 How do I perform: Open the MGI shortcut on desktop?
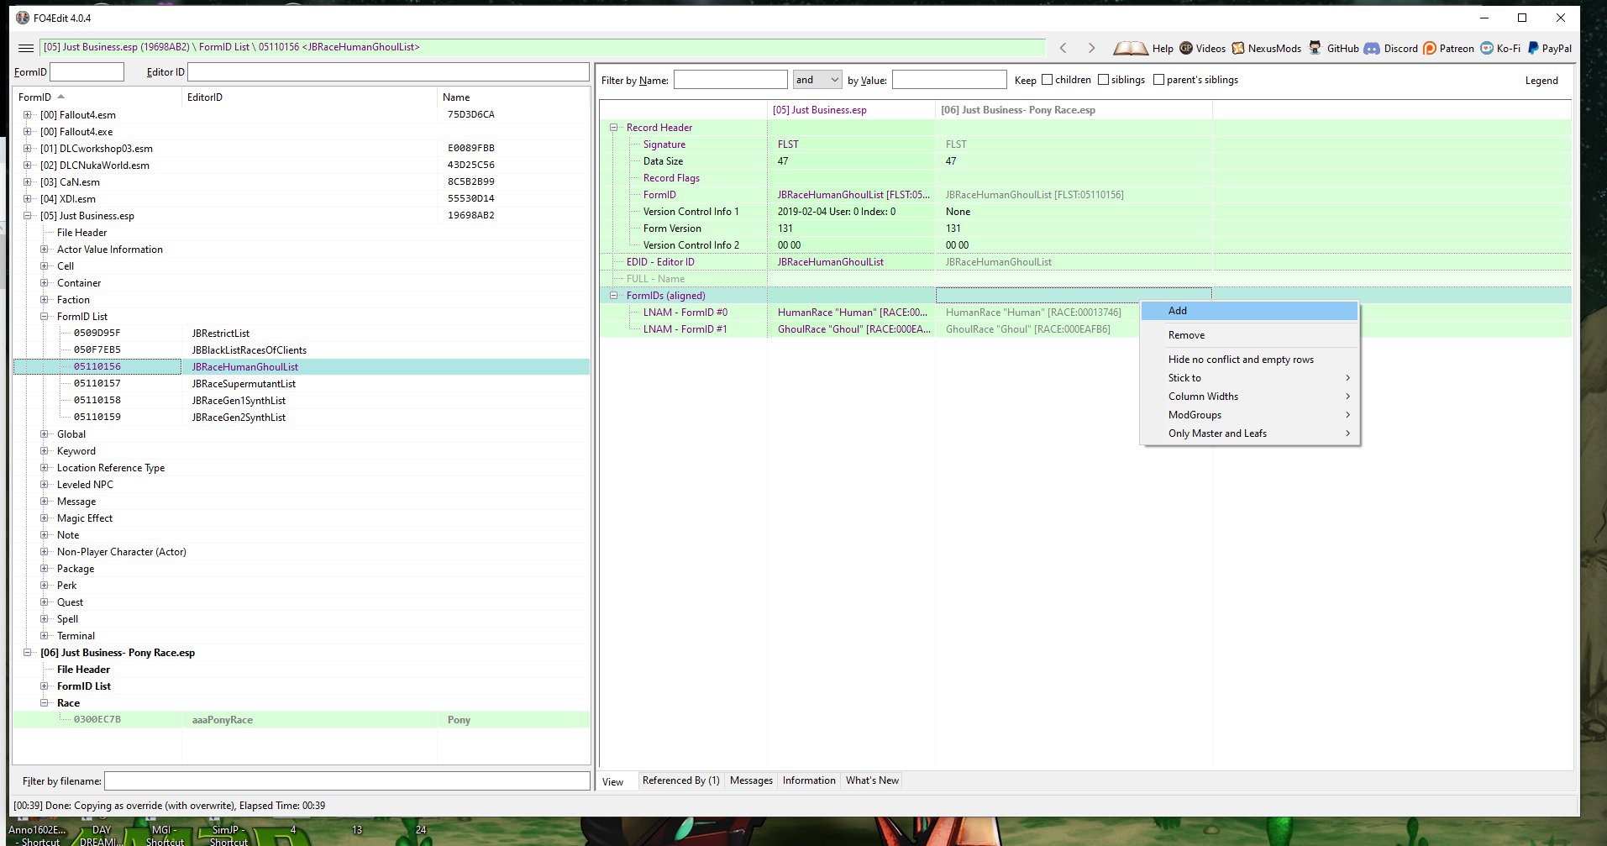click(x=164, y=834)
